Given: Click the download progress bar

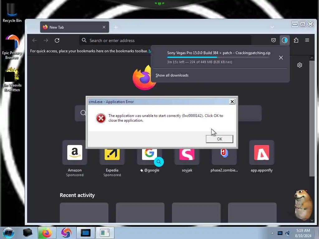Looking at the screenshot, I should coord(218,57).
